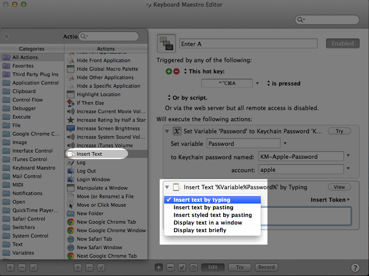The width and height of the screenshot is (369, 276).
Task: Remove the trigger with the red minus
Action: (x=176, y=71)
